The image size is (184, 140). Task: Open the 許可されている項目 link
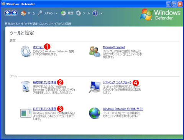(x=44, y=109)
